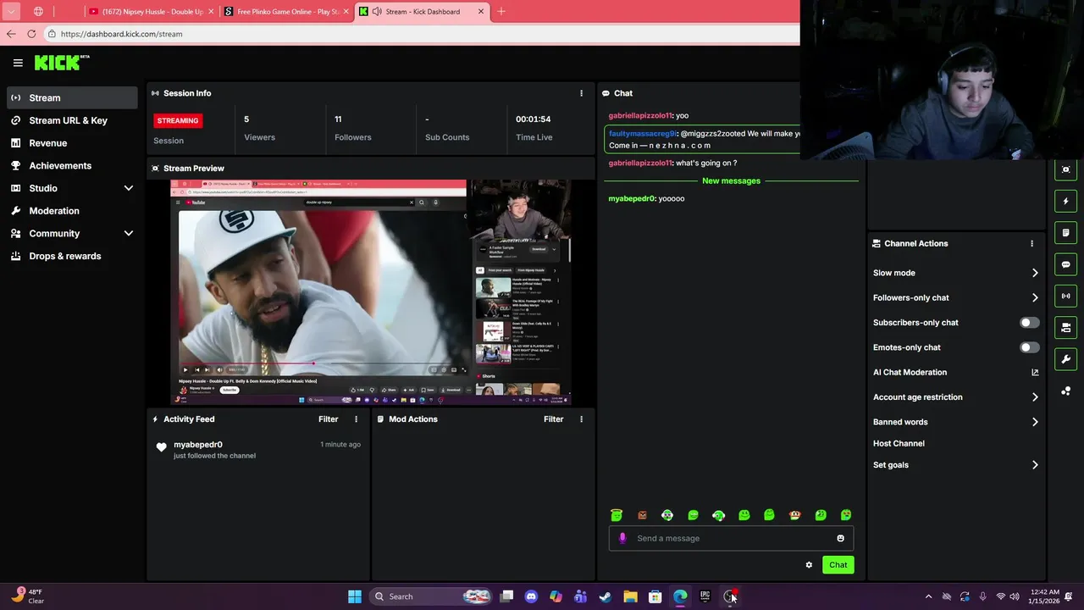Click the three-dots cluster icon in right sidebar

1065,391
